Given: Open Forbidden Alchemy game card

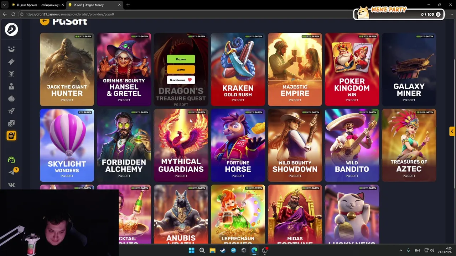Looking at the screenshot, I should point(124,145).
